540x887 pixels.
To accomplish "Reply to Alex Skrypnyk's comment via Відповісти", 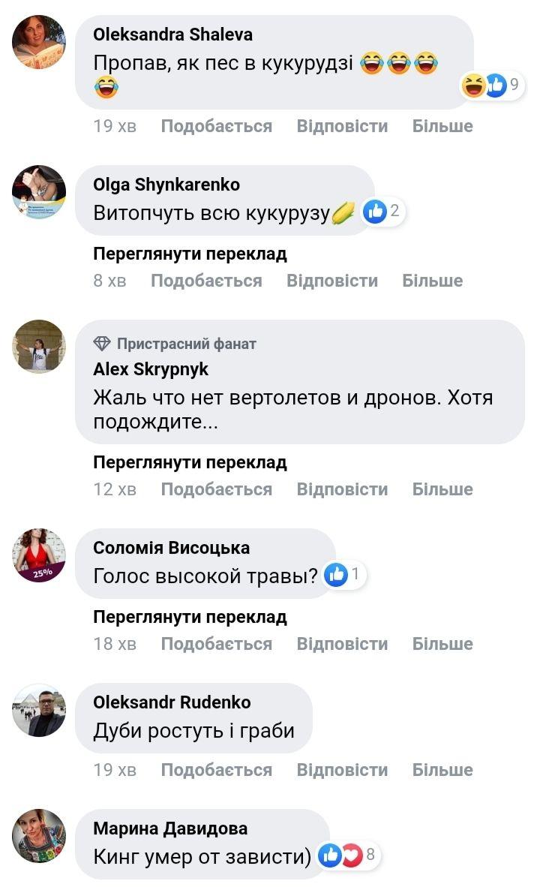I will click(x=342, y=489).
